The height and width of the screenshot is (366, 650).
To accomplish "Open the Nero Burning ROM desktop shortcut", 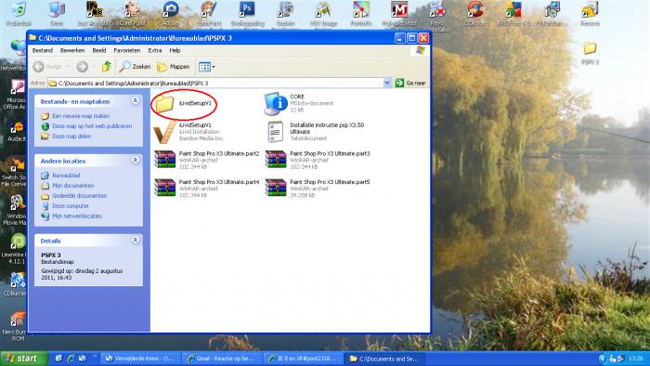I will (16, 327).
